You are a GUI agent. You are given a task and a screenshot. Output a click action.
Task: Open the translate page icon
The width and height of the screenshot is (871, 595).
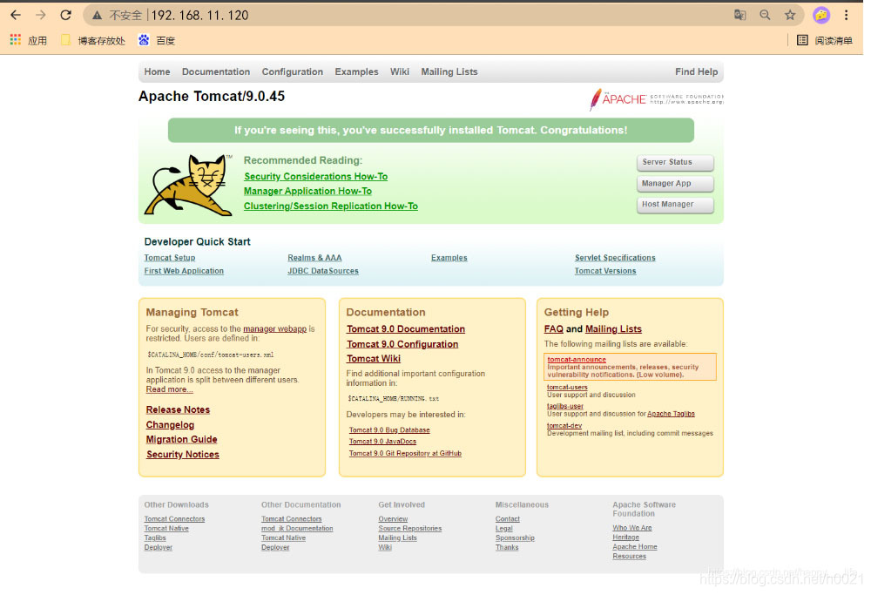tap(739, 15)
